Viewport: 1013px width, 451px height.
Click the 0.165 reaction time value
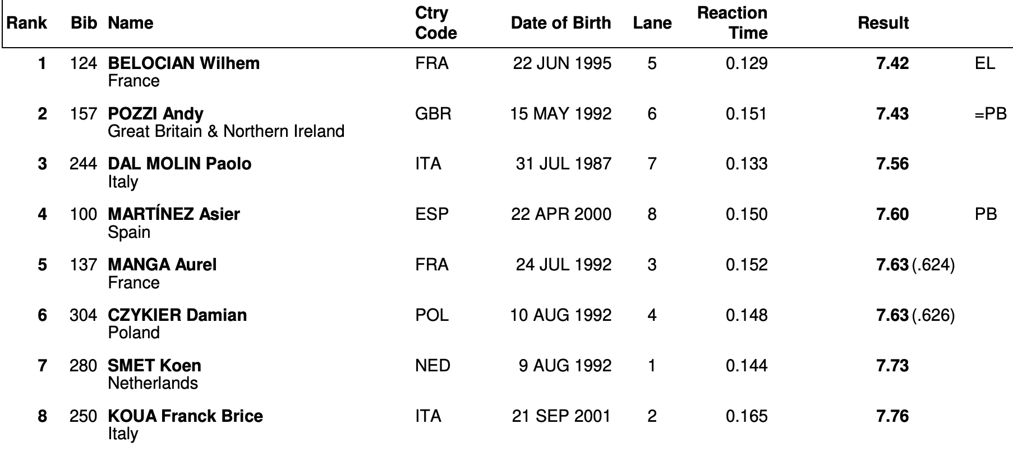pos(747,416)
